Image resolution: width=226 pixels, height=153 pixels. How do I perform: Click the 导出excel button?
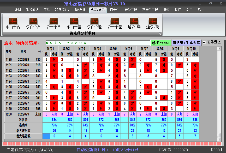[x=161, y=43]
